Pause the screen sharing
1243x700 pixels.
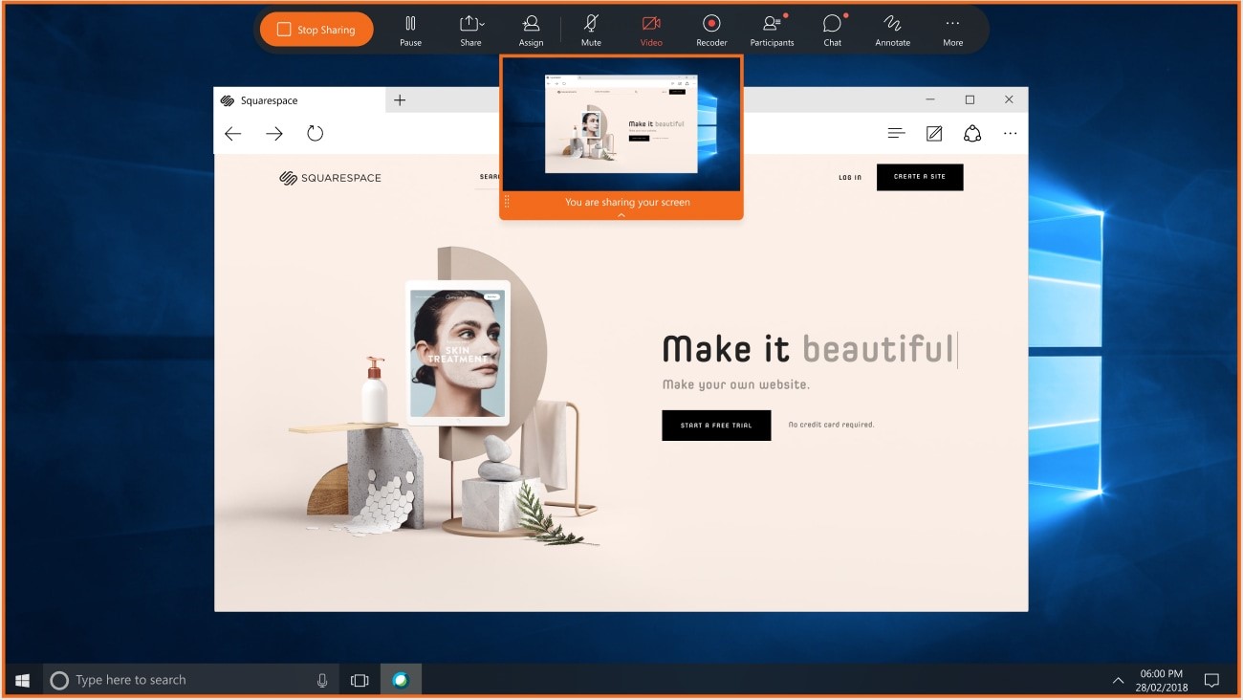410,30
